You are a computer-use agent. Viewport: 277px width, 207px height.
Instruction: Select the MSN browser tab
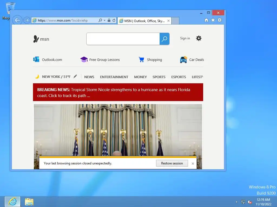click(144, 21)
